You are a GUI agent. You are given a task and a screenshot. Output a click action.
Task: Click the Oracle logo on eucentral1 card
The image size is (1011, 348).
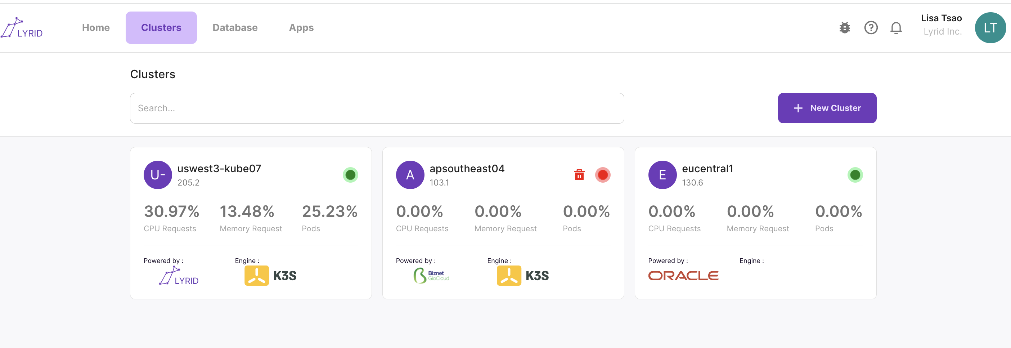coord(683,276)
